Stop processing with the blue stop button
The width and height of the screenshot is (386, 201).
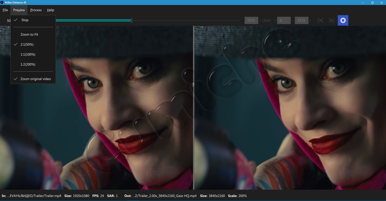pos(343,21)
